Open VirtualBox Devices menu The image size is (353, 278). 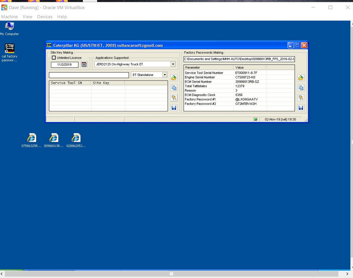tap(45, 16)
